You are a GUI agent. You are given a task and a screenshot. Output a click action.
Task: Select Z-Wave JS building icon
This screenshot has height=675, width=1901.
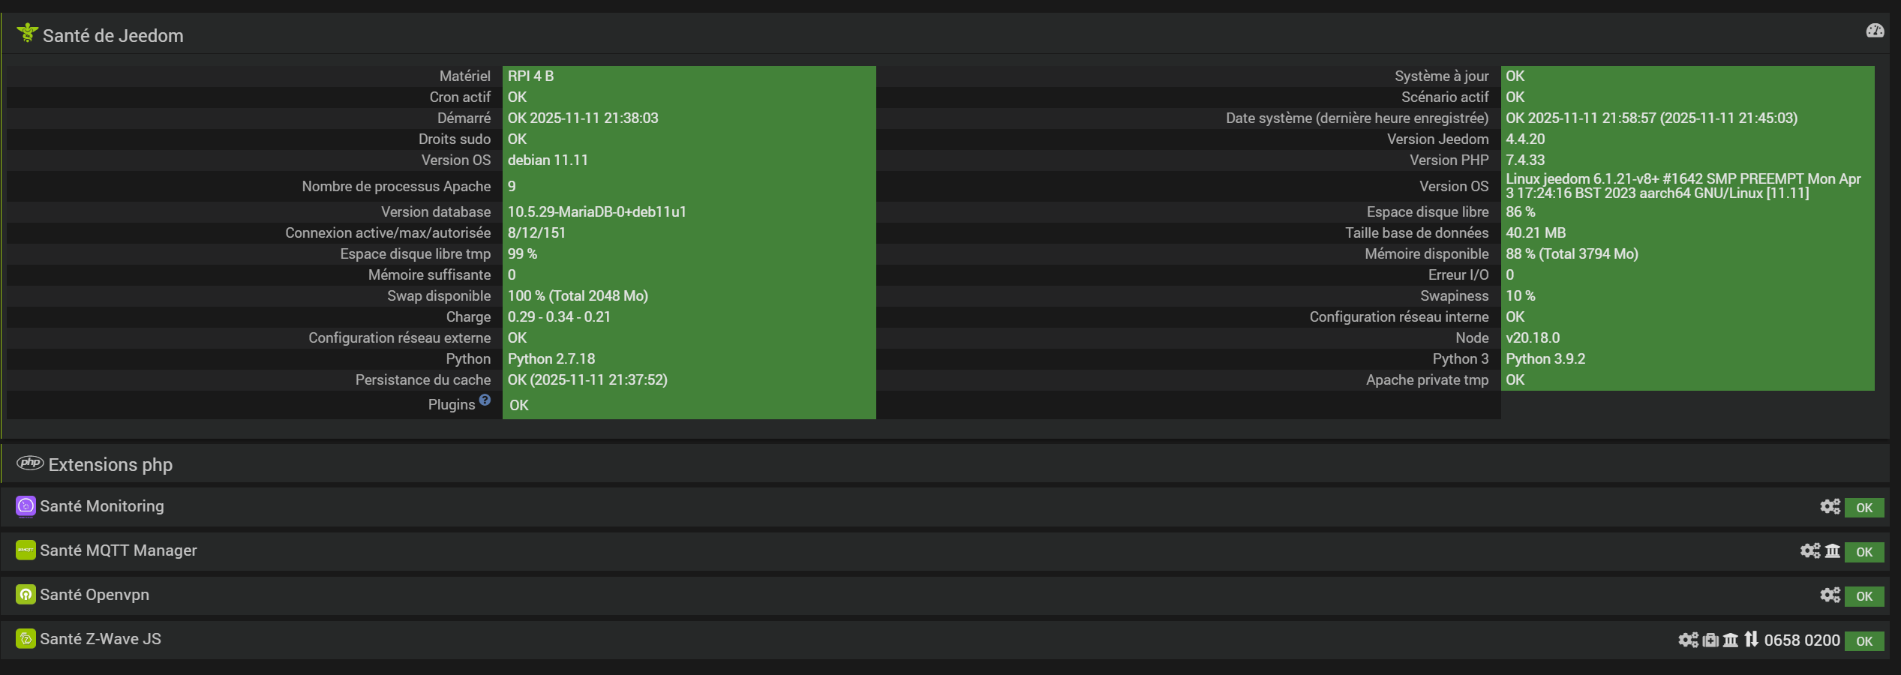[1731, 640]
